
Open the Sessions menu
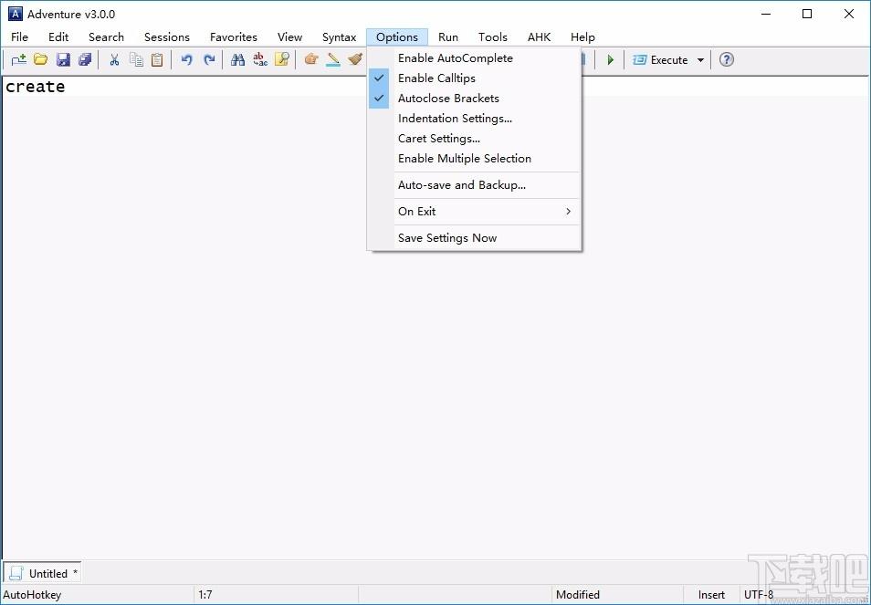(x=167, y=37)
